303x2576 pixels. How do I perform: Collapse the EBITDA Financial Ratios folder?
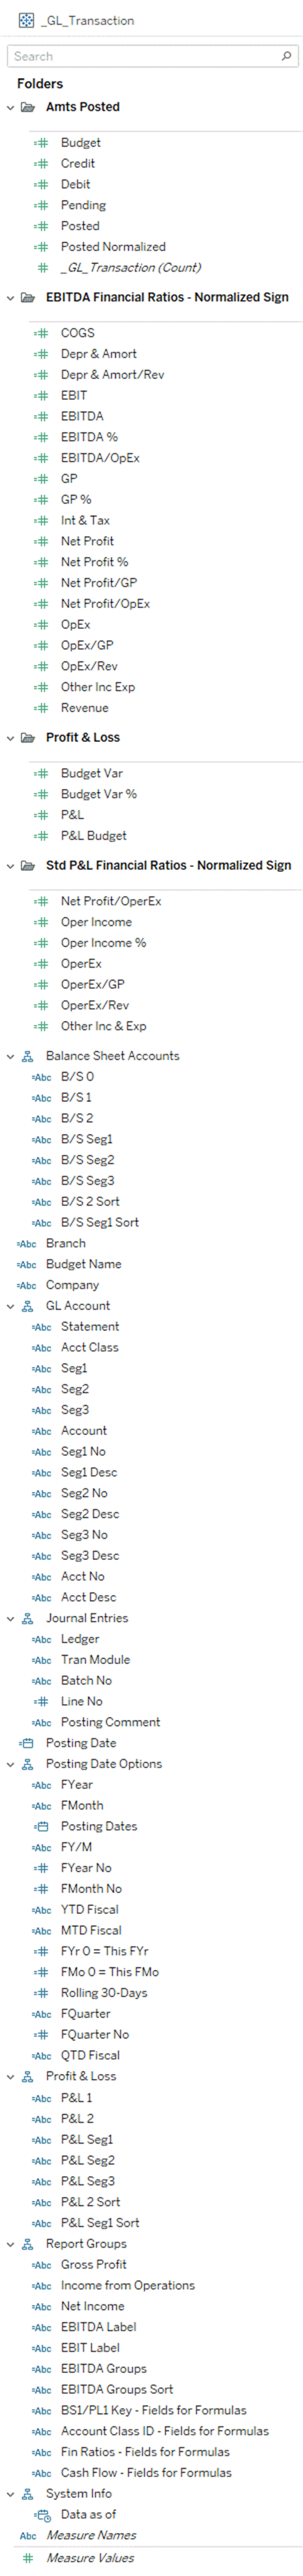[x=11, y=297]
